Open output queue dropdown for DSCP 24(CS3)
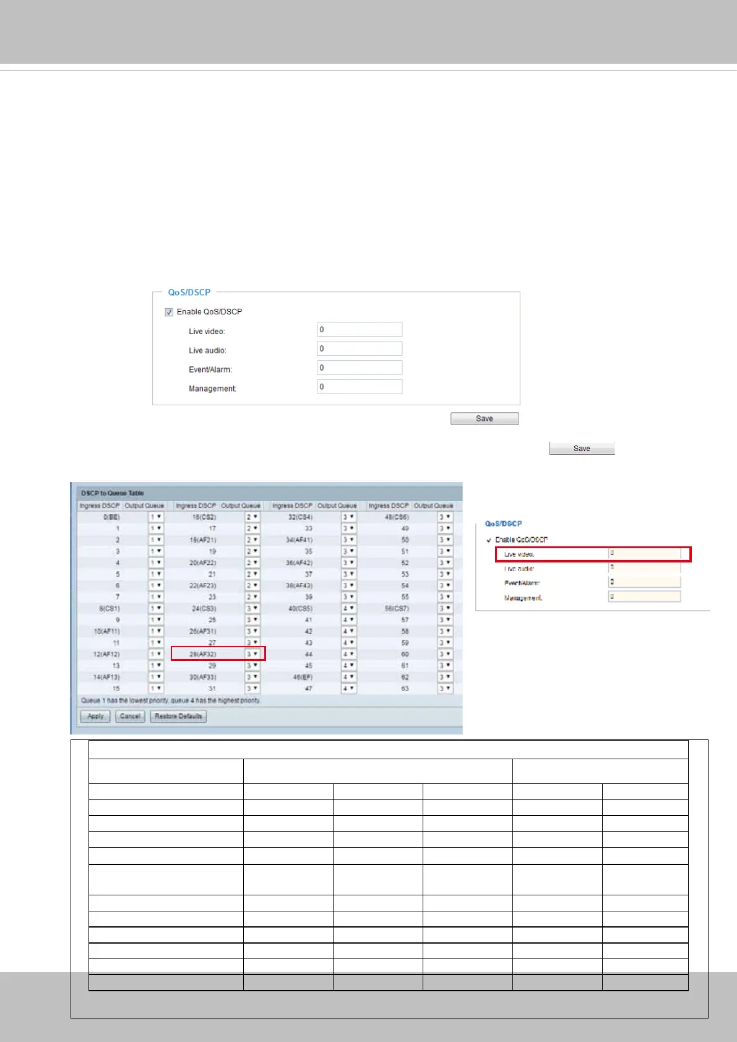The image size is (737, 1042). [252, 608]
